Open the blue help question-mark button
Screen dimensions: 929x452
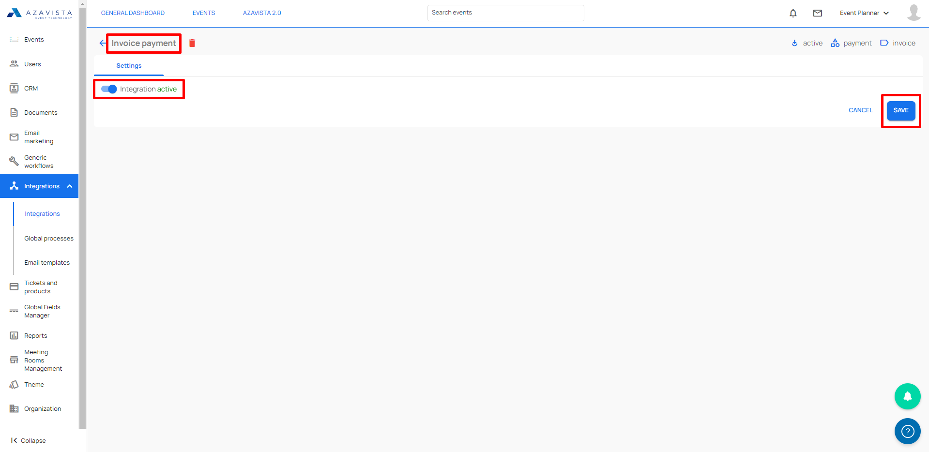(907, 431)
